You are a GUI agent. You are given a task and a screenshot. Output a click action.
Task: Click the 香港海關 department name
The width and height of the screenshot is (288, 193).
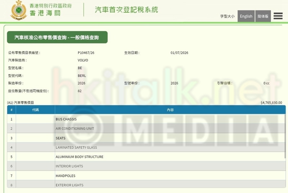pyautogui.click(x=45, y=13)
